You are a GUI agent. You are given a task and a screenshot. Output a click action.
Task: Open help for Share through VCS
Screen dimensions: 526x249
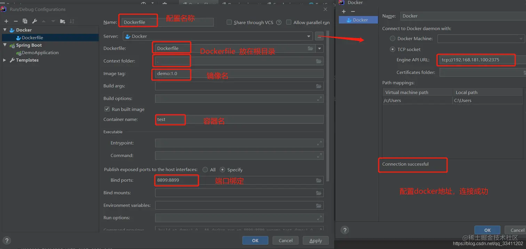(x=279, y=23)
